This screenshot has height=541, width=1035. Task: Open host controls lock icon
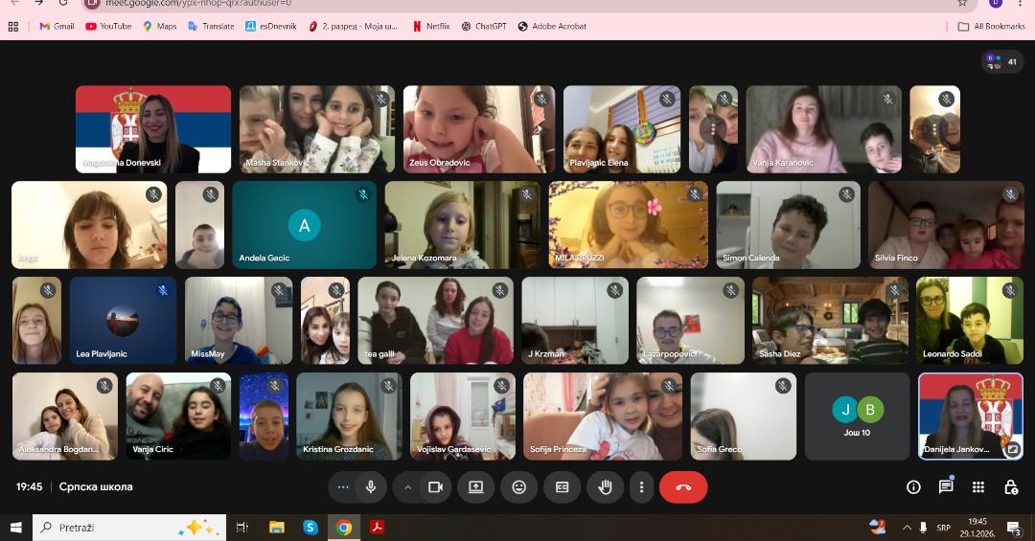tap(1011, 487)
